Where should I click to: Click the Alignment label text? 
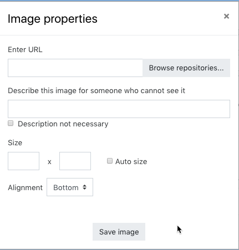tap(26, 188)
